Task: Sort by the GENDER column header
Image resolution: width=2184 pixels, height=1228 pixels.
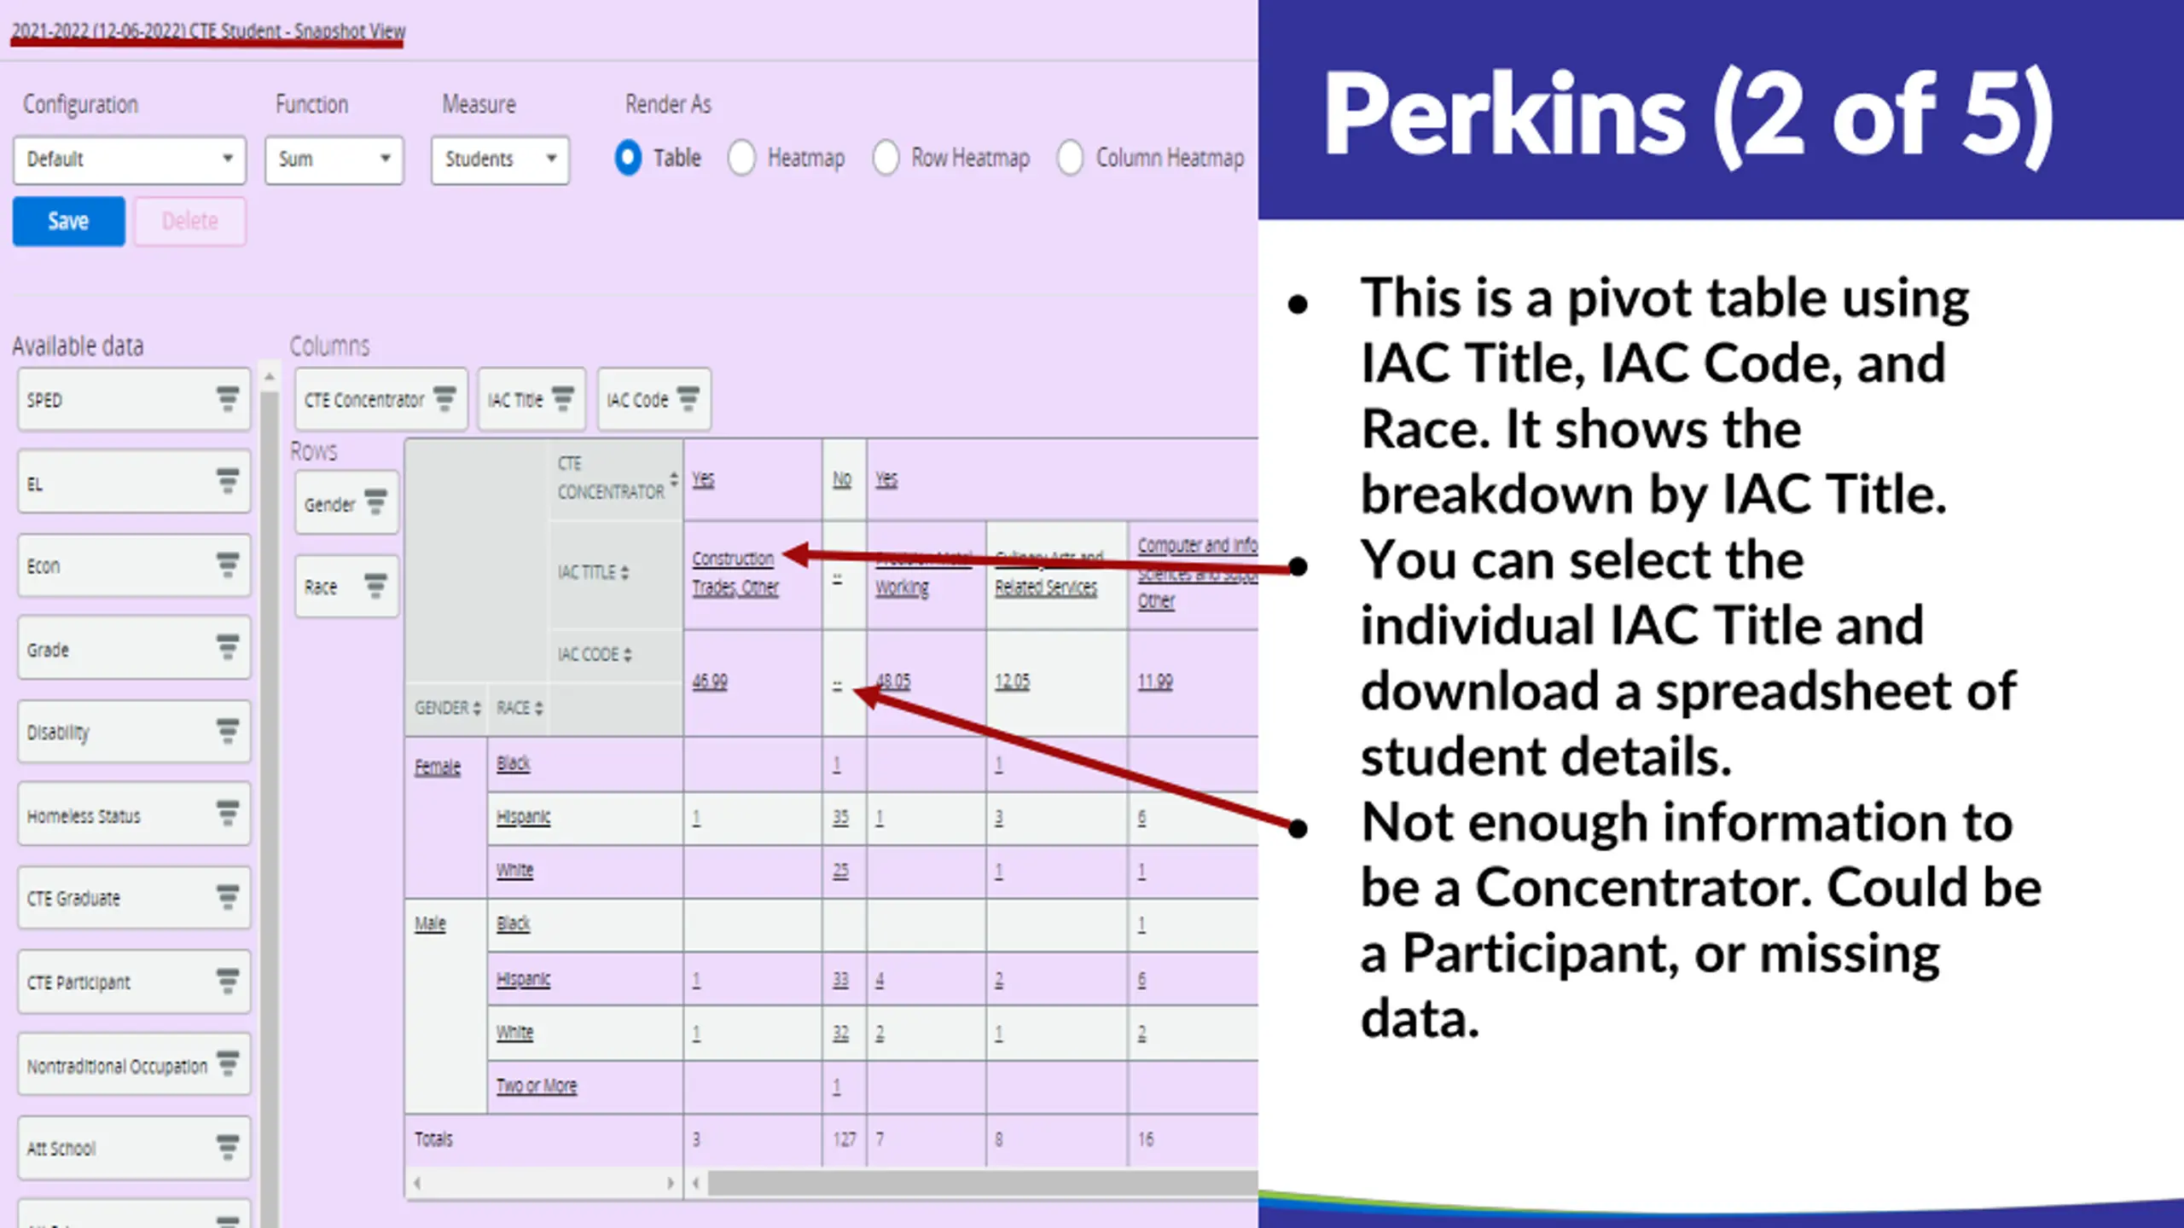Action: 447,708
